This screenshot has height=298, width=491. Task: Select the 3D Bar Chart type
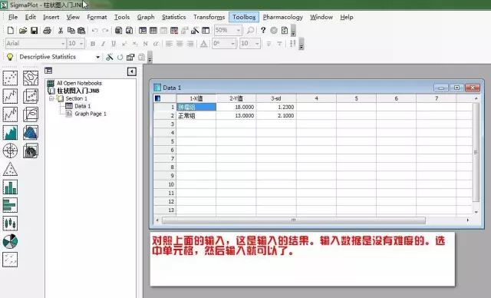click(31, 151)
